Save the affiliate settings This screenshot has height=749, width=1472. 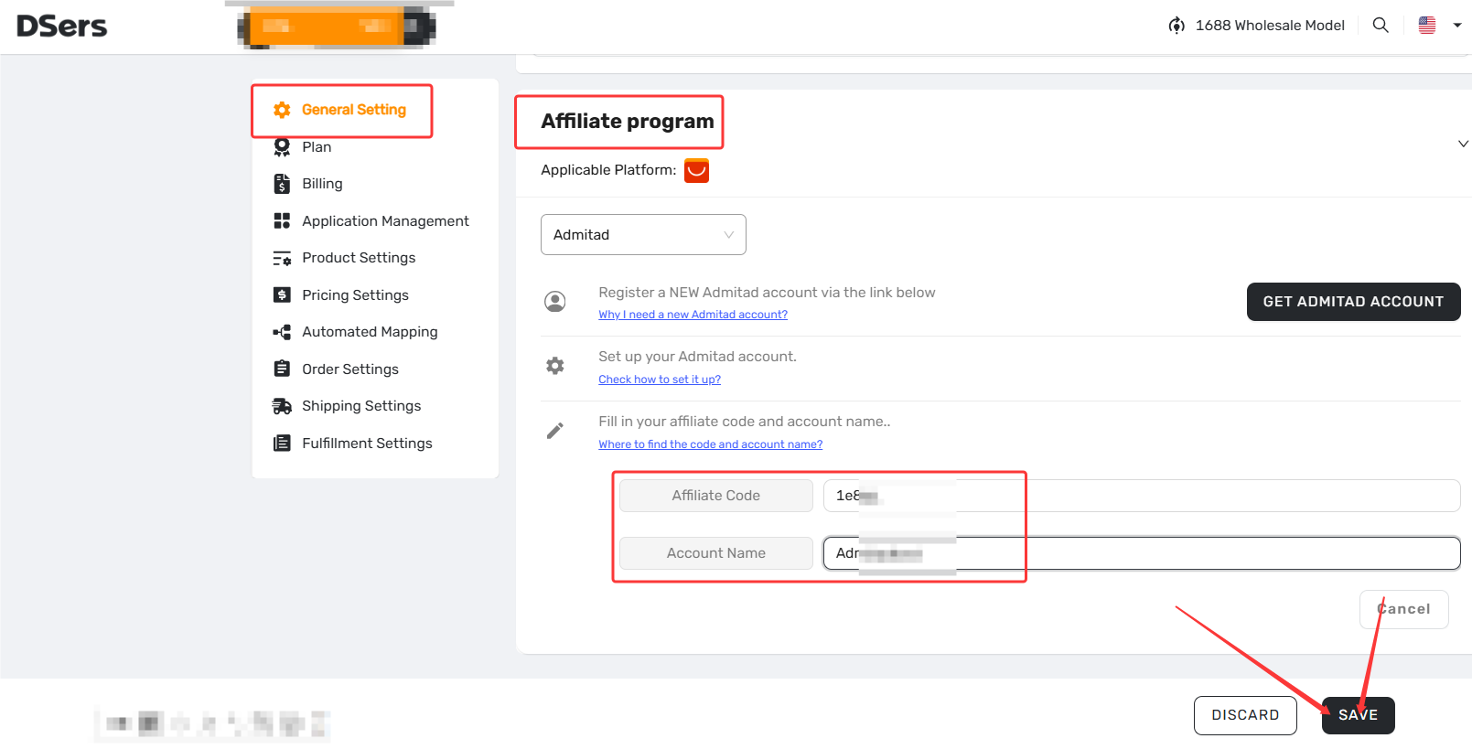point(1358,715)
